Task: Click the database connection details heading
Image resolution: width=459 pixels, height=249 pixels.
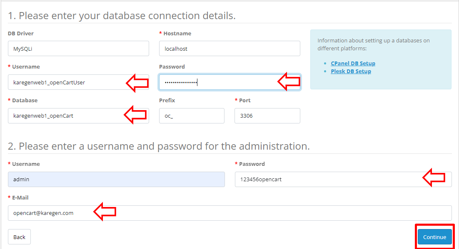Action: coord(122,15)
